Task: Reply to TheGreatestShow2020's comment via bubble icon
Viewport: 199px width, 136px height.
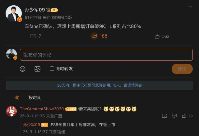Action: (x=174, y=116)
